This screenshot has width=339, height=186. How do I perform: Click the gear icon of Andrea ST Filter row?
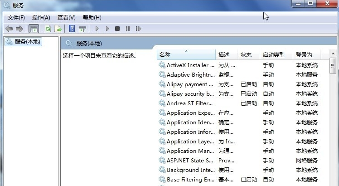pyautogui.click(x=162, y=103)
